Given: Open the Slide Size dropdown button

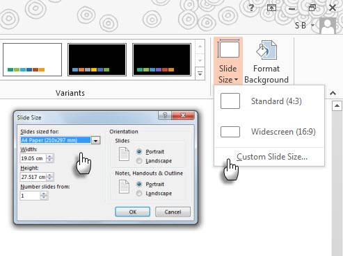Looking at the screenshot, I should coord(228,61).
